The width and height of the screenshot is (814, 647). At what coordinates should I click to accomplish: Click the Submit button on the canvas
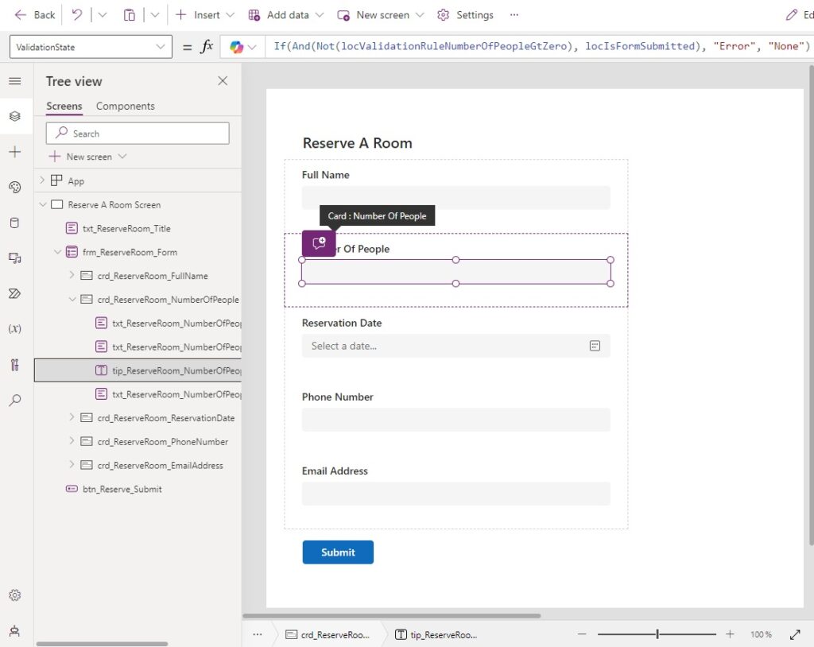[x=337, y=552]
